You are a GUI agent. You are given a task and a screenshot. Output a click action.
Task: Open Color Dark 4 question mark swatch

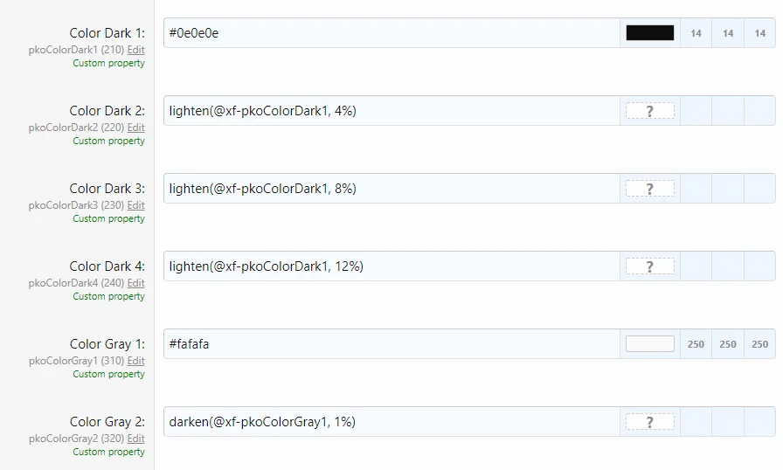point(649,266)
